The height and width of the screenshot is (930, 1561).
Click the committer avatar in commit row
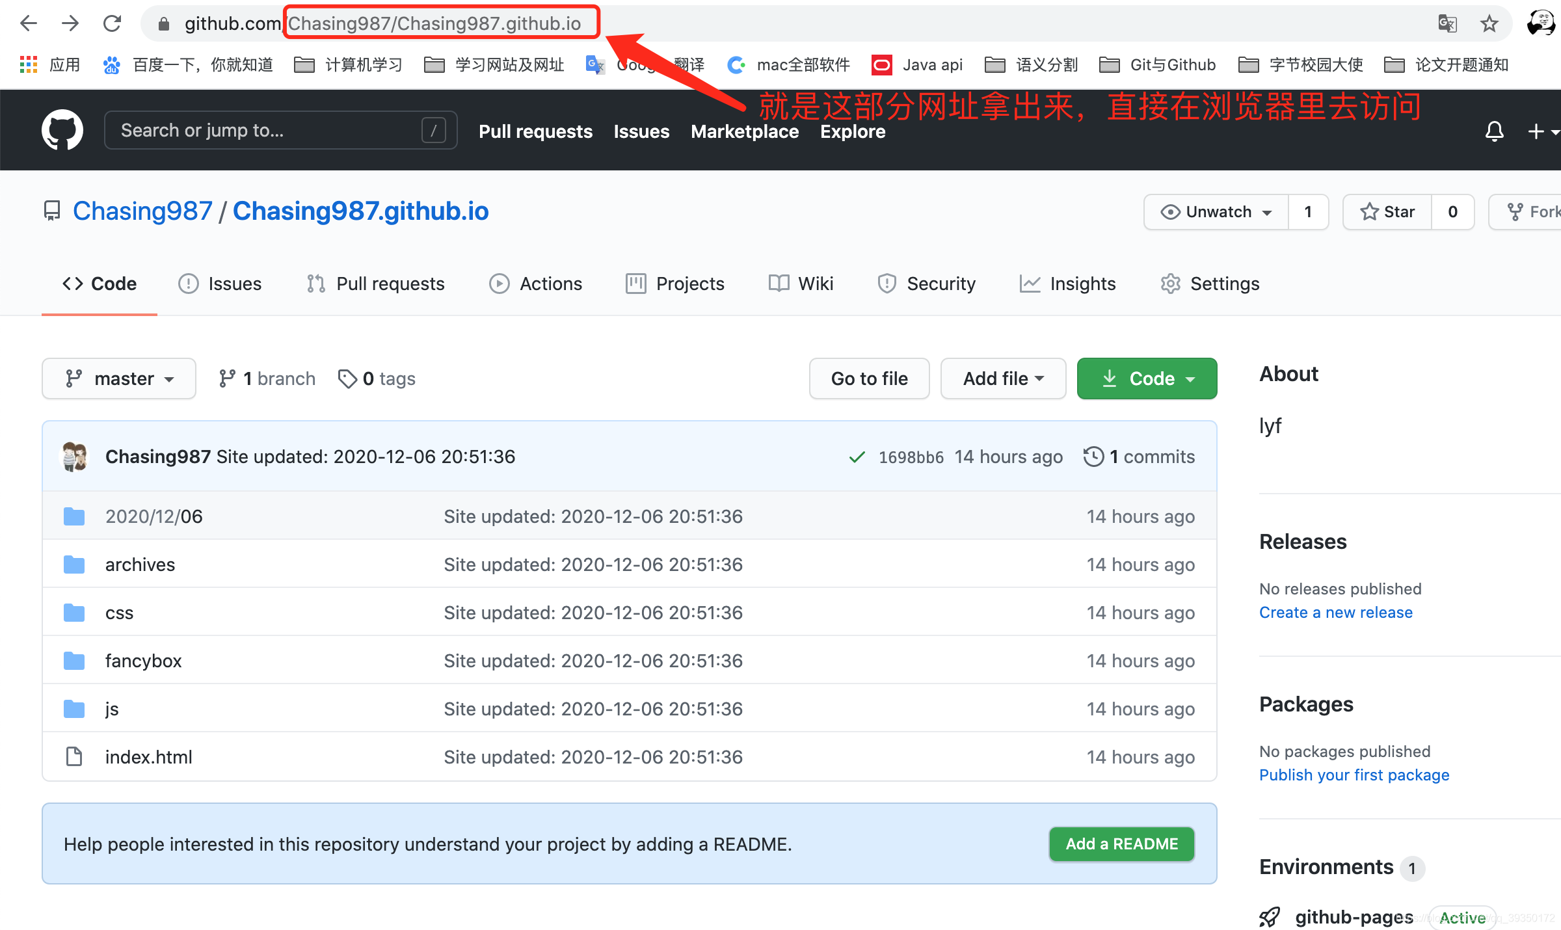[x=75, y=457]
